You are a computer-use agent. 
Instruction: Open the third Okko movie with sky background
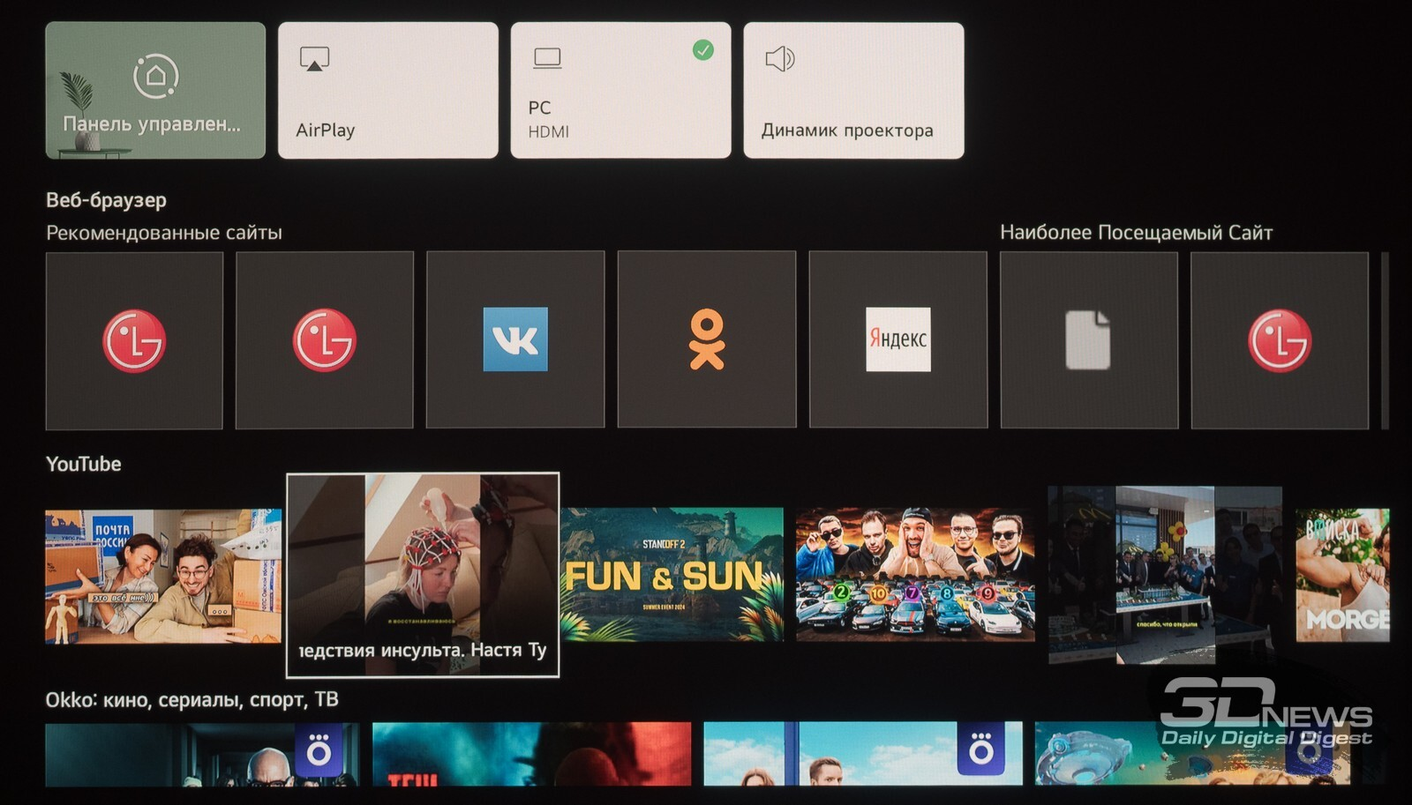863,754
